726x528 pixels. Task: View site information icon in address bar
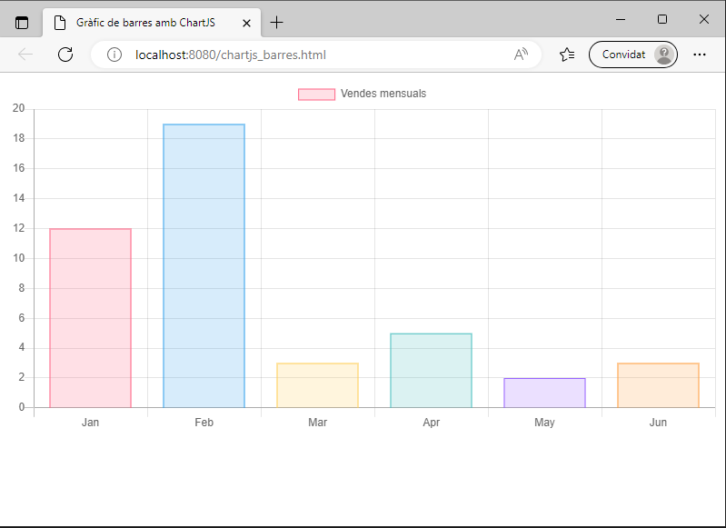pyautogui.click(x=114, y=55)
